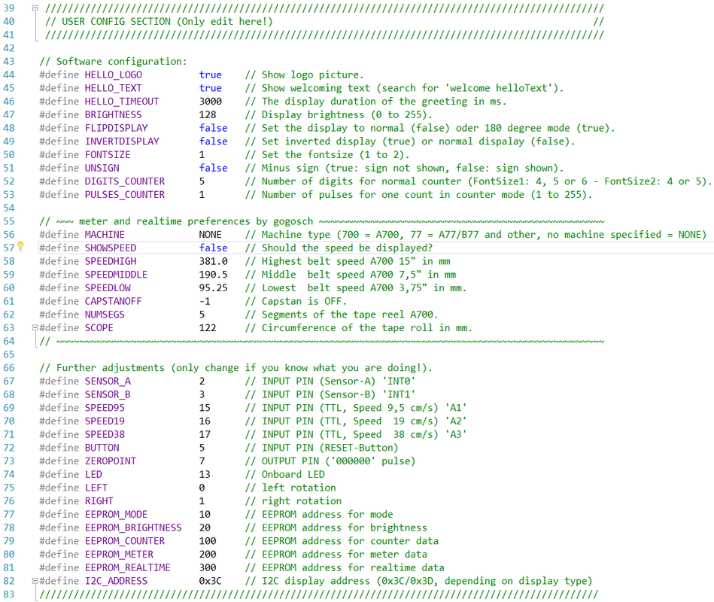Click the SENSOR_A macro name
The height and width of the screenshot is (602, 714).
tap(108, 382)
